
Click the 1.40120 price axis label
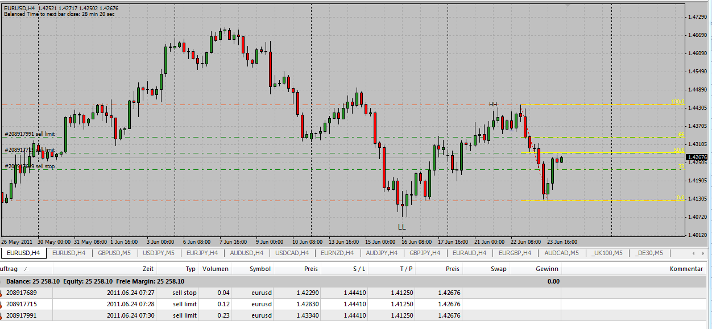point(697,235)
